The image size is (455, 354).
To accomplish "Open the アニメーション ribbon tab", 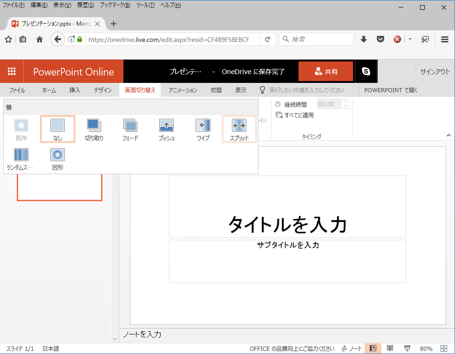I will pos(183,90).
